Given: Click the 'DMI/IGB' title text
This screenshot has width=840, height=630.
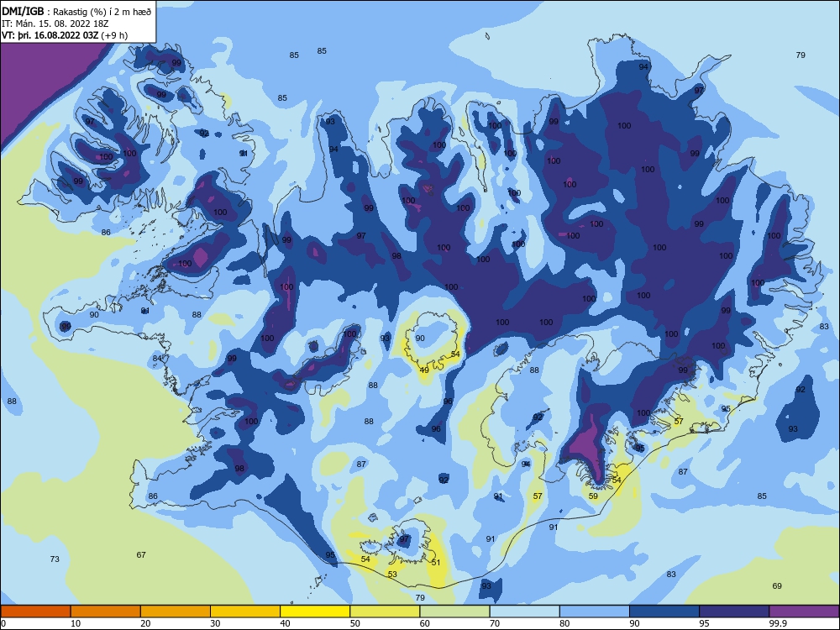Looking at the screenshot, I should click(x=23, y=12).
